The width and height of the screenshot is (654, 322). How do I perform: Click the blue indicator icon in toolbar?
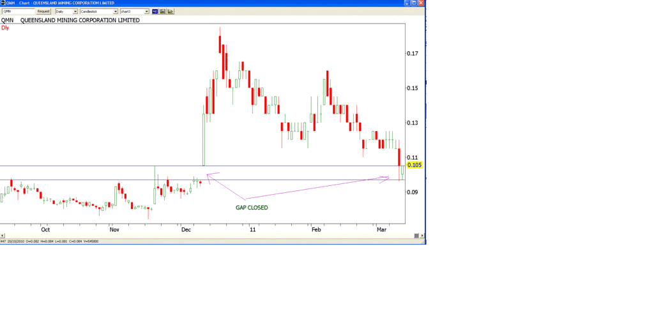point(155,11)
